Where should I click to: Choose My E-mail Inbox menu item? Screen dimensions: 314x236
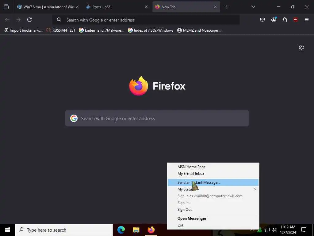(x=213, y=174)
